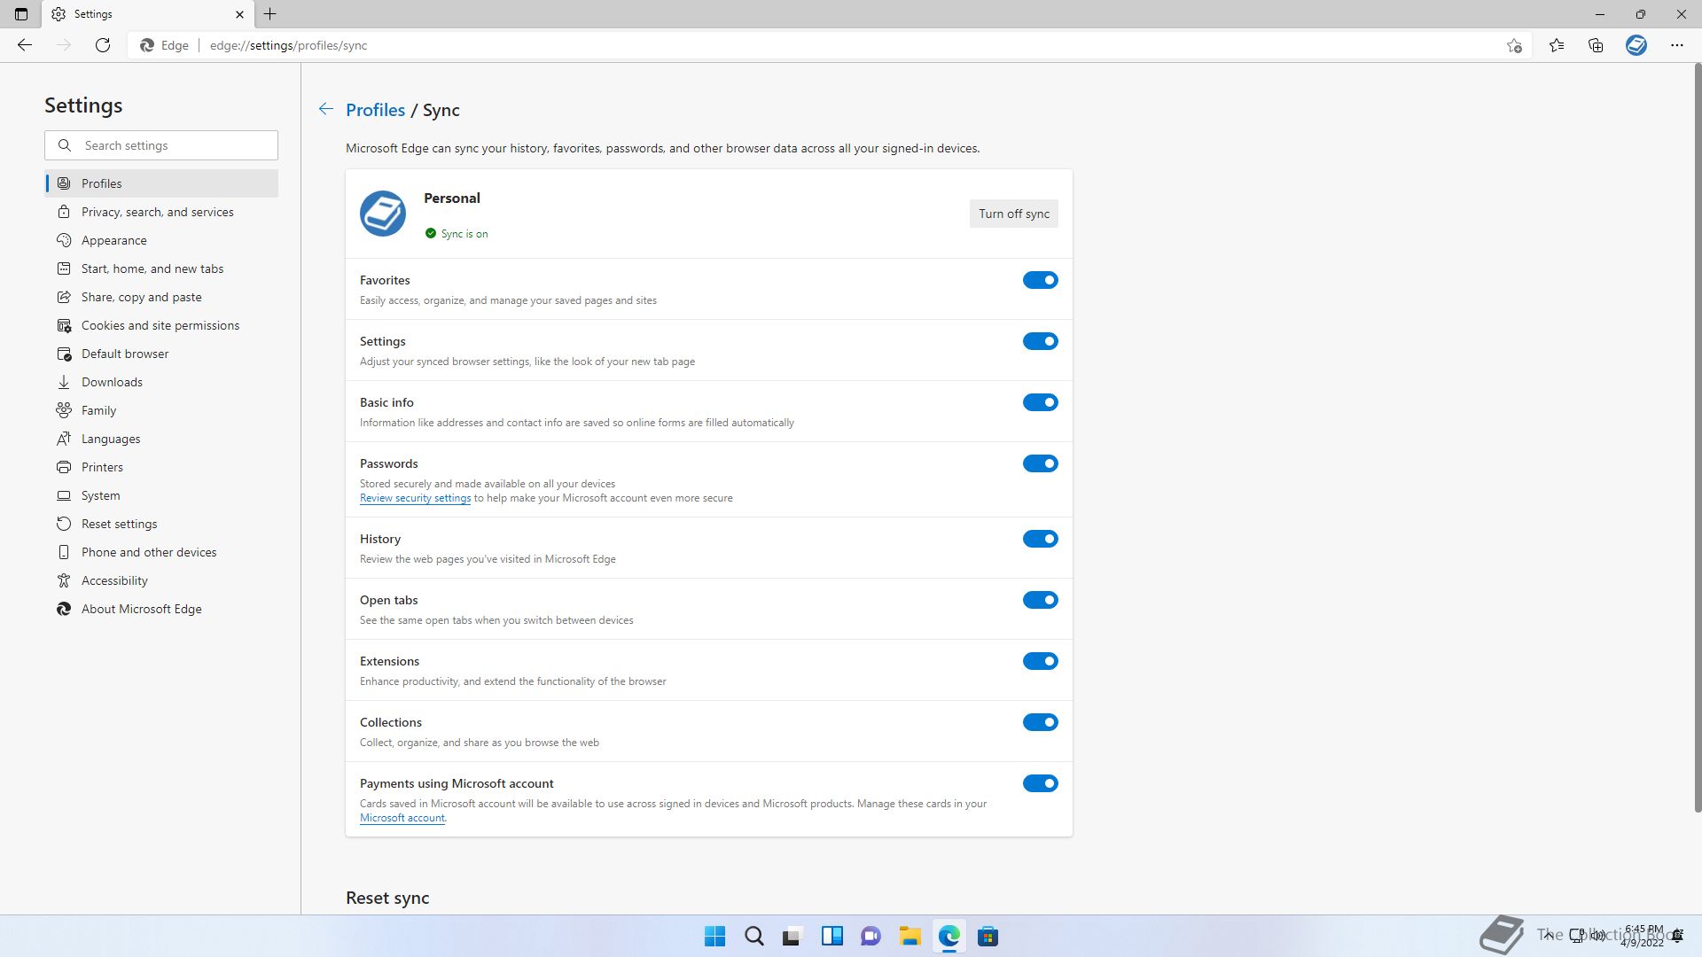The height and width of the screenshot is (957, 1702).
Task: Open Family settings
Action: [161, 410]
